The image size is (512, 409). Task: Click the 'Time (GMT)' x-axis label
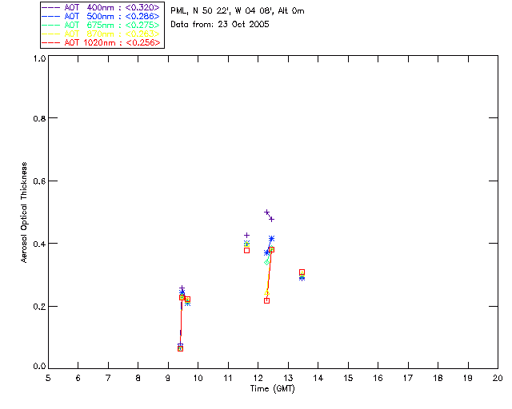[x=272, y=389]
